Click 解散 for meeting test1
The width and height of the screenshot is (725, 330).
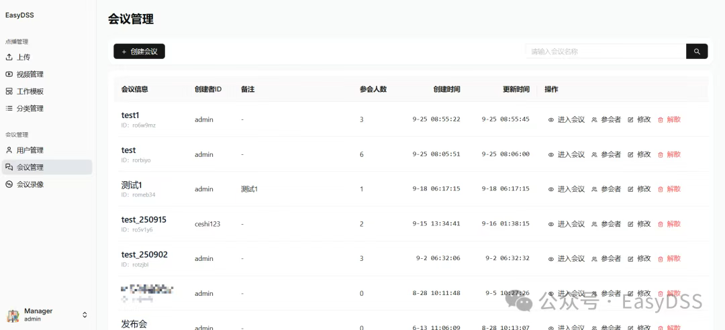pos(669,119)
